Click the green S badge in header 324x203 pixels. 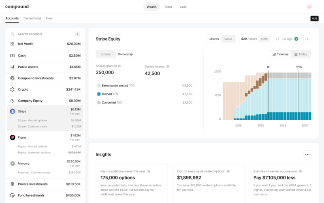[296, 39]
